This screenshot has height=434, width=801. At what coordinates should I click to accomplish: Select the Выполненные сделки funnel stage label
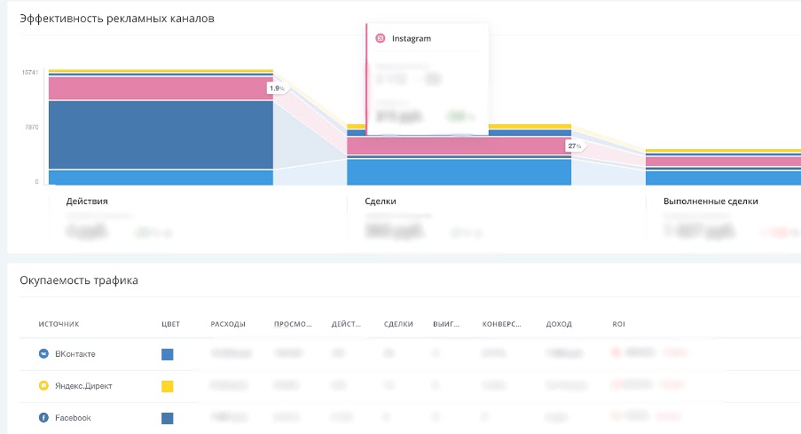point(711,201)
